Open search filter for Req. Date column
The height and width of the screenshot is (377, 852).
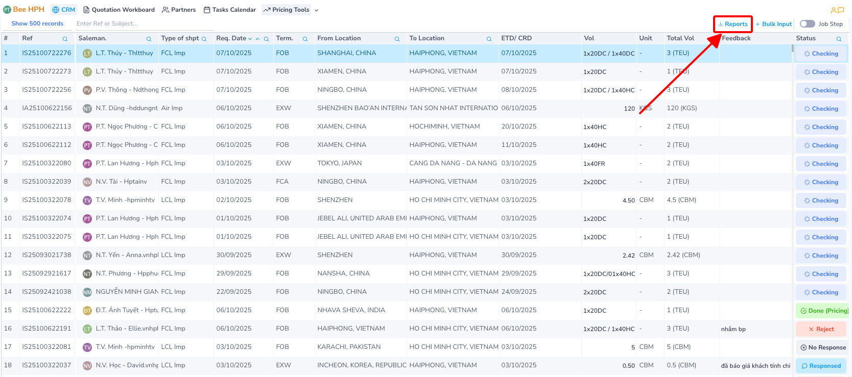[266, 39]
